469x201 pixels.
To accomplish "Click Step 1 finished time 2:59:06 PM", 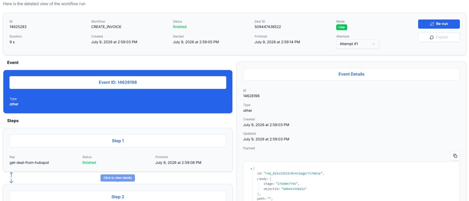I will click(178, 163).
